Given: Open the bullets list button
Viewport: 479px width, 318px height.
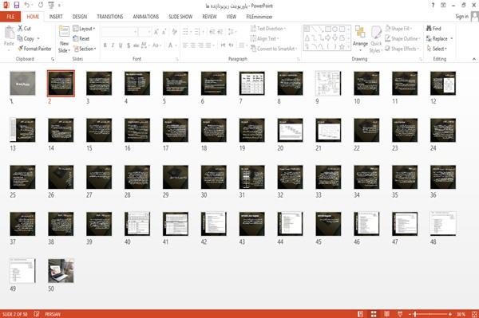Looking at the screenshot, I should tap(186, 32).
